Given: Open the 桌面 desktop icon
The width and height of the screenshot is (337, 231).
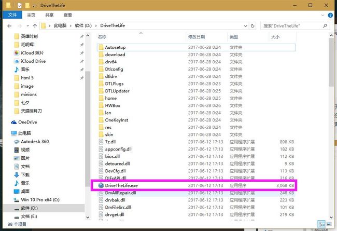Looking at the screenshot, I should pos(17,192).
